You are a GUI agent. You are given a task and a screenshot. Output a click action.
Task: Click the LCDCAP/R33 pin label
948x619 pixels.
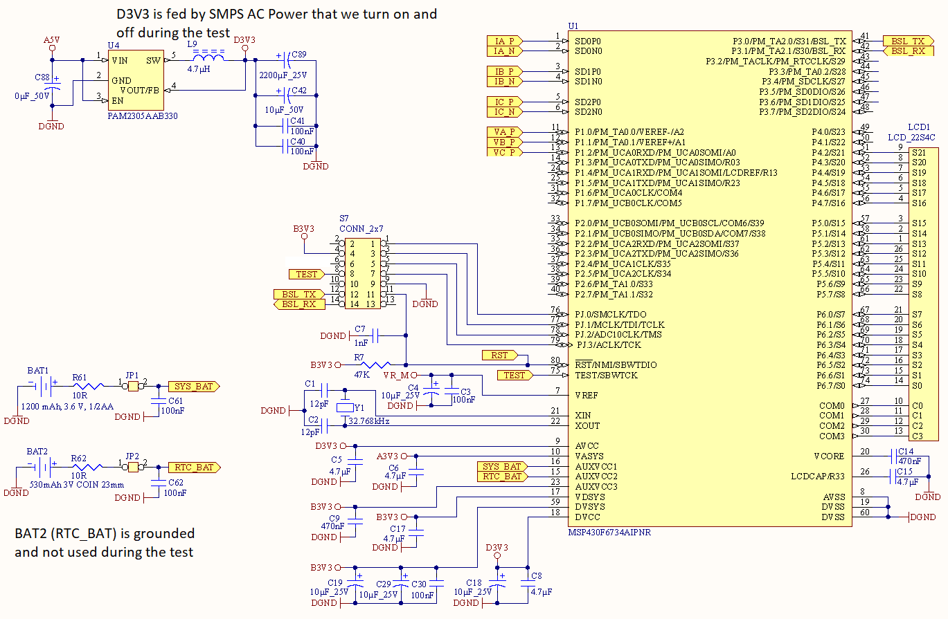coord(818,477)
